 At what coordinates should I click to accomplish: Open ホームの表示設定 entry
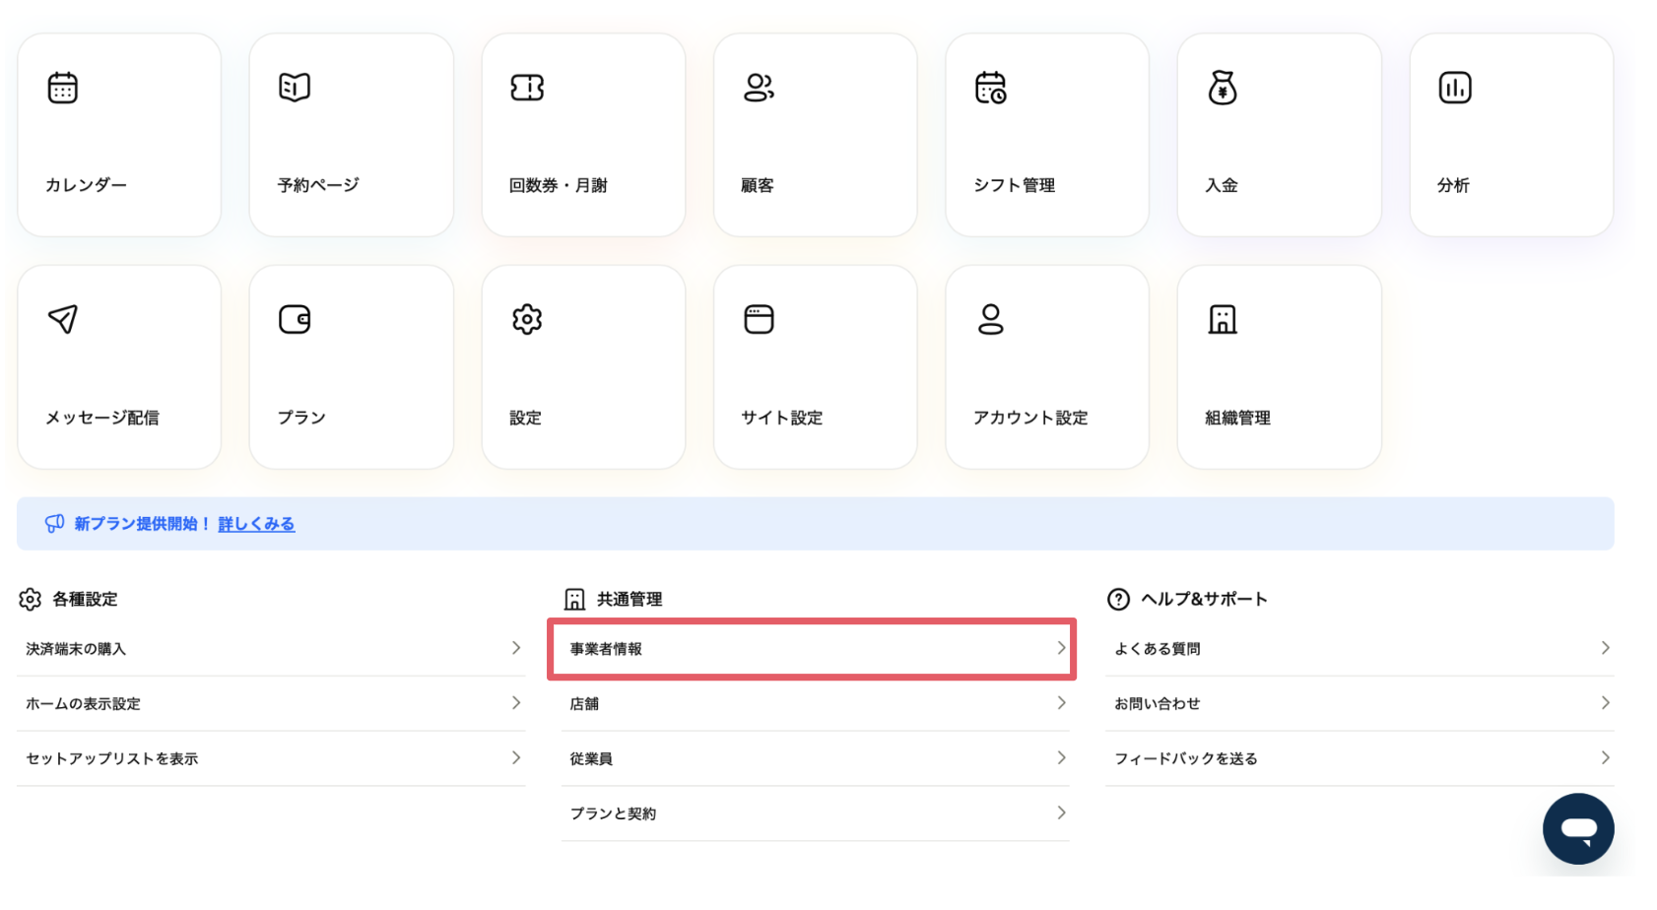pyautogui.click(x=271, y=703)
